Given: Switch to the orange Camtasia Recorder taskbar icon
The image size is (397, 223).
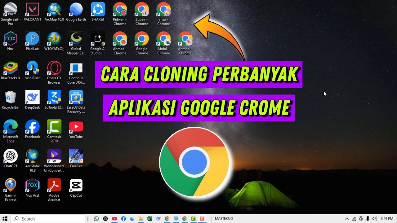Looking at the screenshot, I should pyautogui.click(x=202, y=219).
